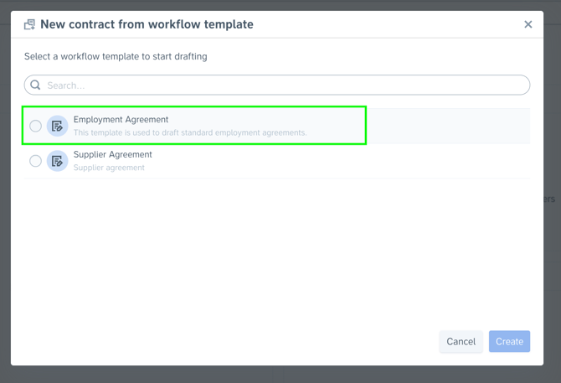Screen dimensions: 561x383
Task: Close the new contract dialog
Action: [528, 24]
